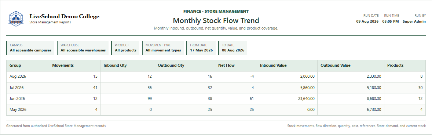This screenshot has width=432, height=135.
Task: Click the footer text on stock movements
Action: (356, 126)
